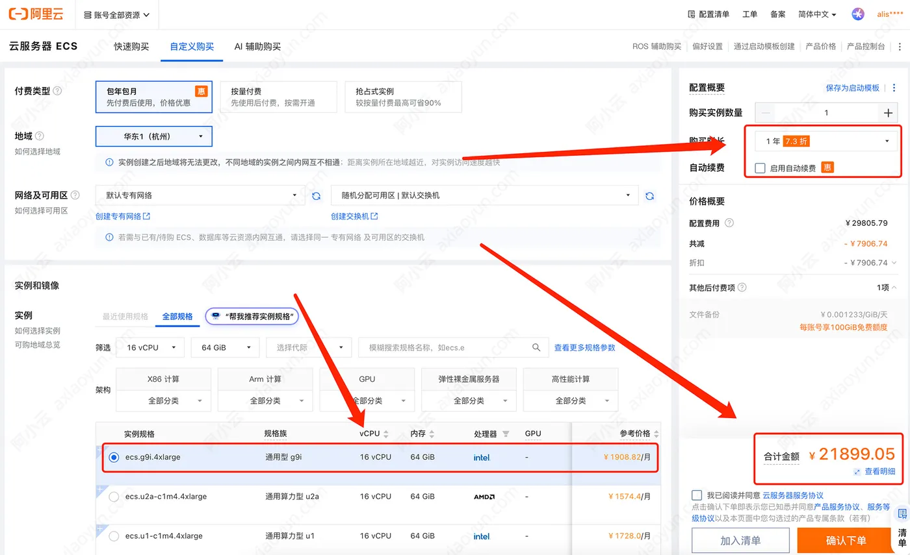Open 华东1（杭州） region dropdown
Viewport: 910px width, 555px height.
tap(154, 136)
